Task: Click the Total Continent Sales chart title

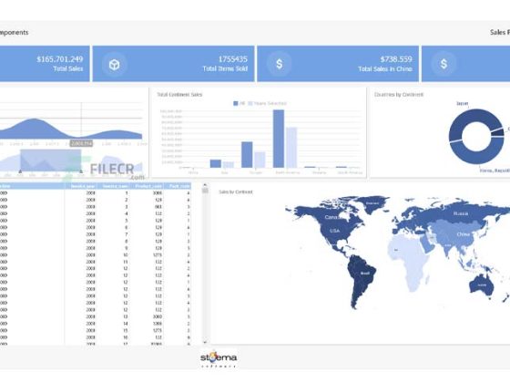Action: click(179, 95)
